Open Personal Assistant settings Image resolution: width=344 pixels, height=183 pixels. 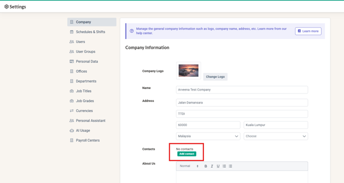[91, 120]
